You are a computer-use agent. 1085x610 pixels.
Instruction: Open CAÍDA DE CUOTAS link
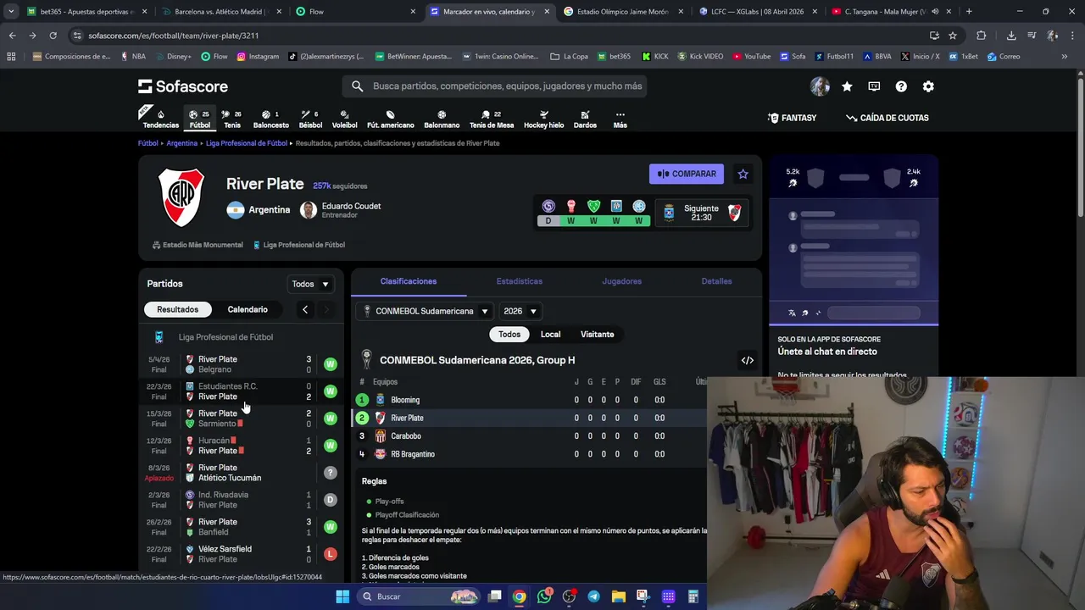point(887,118)
